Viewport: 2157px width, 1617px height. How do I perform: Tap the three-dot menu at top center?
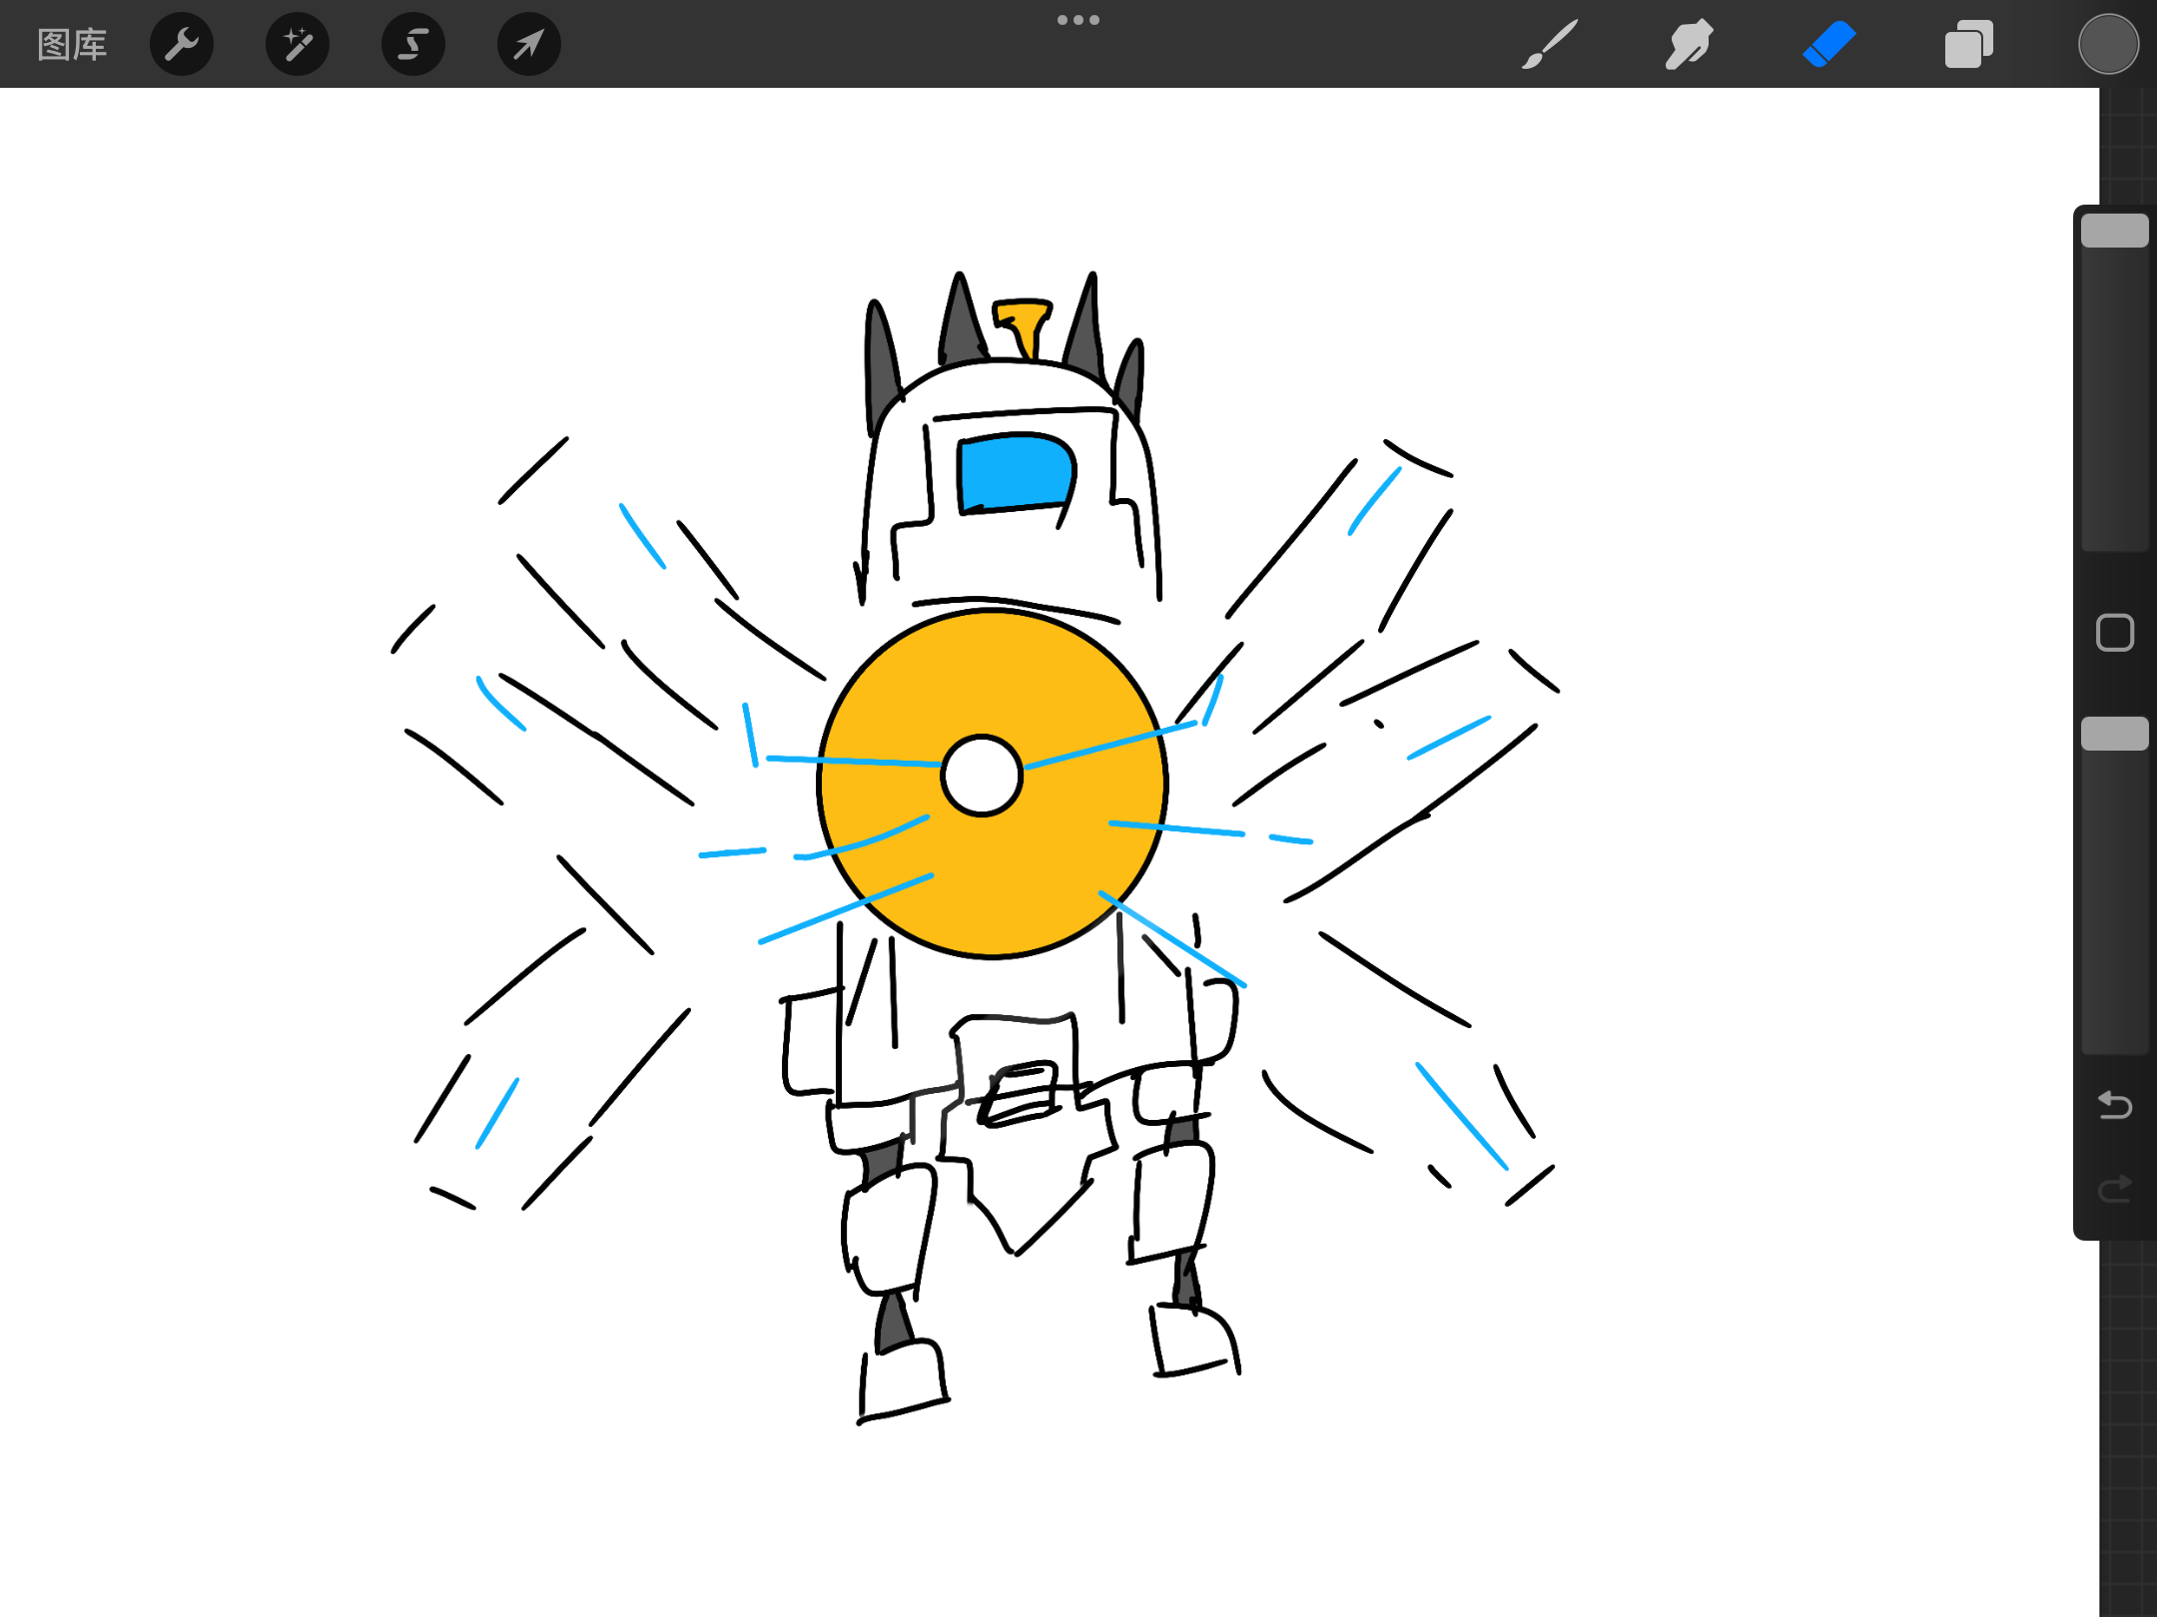point(1078,20)
